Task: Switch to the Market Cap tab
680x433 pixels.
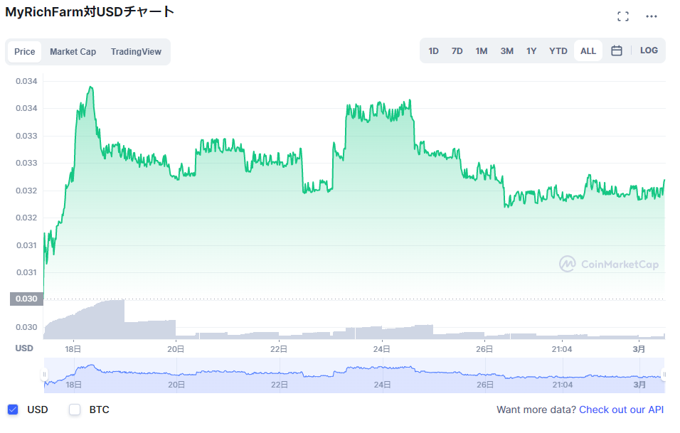Action: [x=73, y=52]
